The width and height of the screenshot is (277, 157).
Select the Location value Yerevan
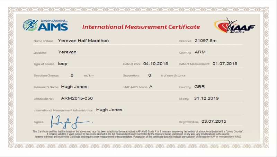tap(67, 52)
